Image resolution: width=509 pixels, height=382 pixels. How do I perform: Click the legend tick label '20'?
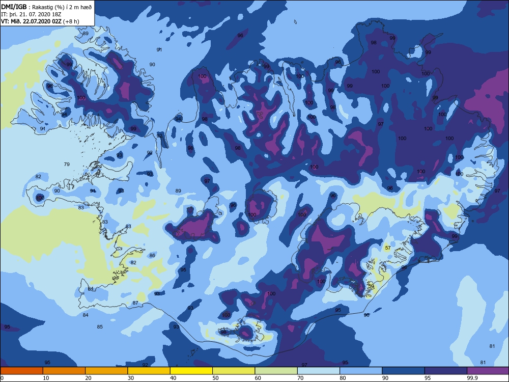coord(88,378)
